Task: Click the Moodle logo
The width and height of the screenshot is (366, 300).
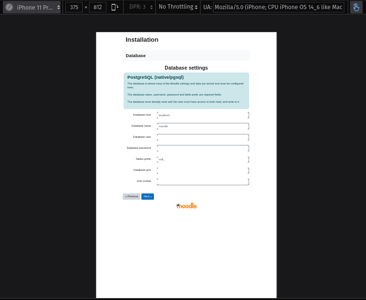Action: click(x=186, y=205)
